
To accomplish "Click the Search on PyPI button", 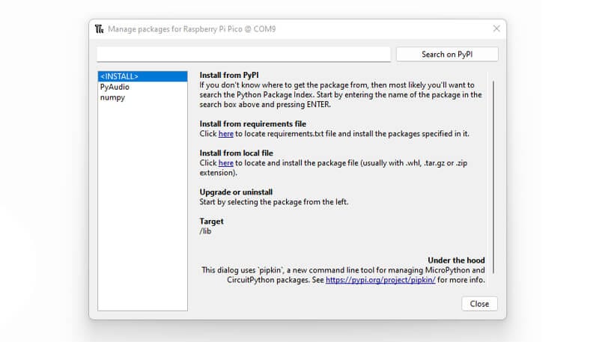I will (x=447, y=54).
